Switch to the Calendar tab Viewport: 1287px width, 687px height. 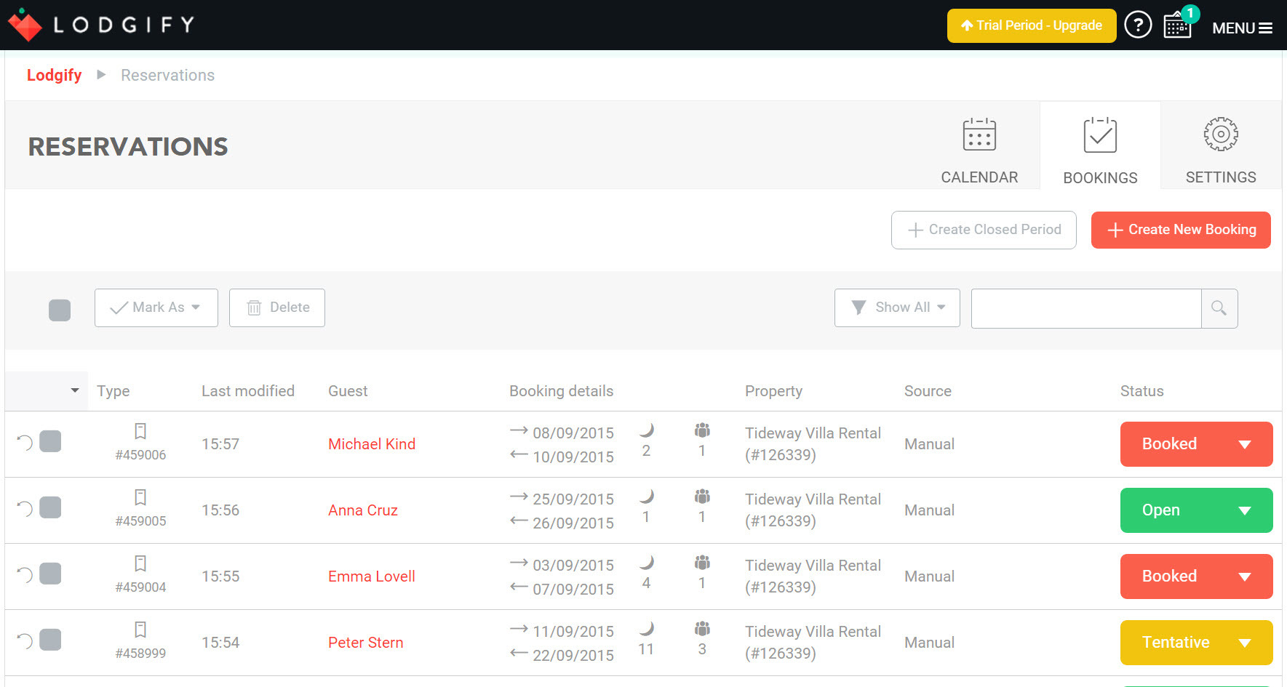(x=979, y=150)
